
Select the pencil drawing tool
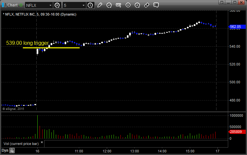pos(100,5)
